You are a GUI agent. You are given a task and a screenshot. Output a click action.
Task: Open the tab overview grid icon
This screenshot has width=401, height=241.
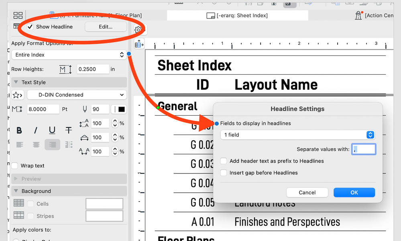point(18,15)
